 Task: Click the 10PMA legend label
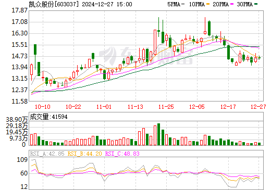pos(196,4)
